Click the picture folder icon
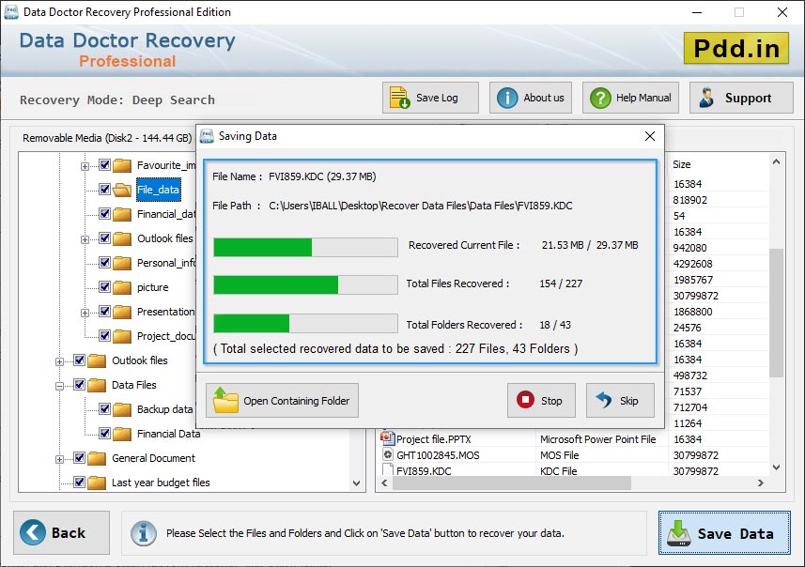Image resolution: width=805 pixels, height=567 pixels. pos(122,287)
